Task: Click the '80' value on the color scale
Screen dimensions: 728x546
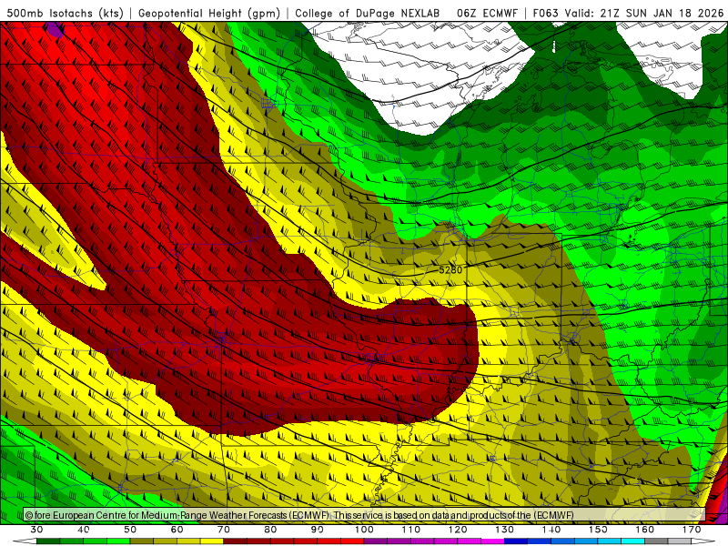Action: [x=270, y=530]
